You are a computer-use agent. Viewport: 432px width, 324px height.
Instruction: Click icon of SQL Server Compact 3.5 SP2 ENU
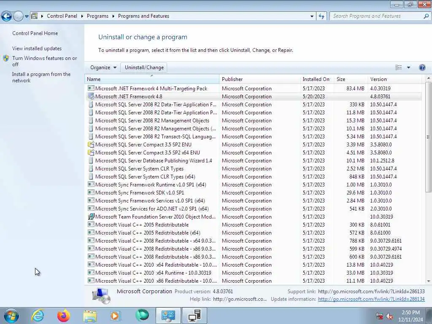tap(91, 144)
